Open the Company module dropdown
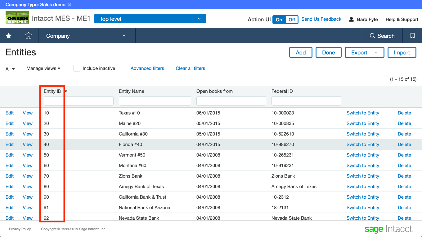 [86, 36]
